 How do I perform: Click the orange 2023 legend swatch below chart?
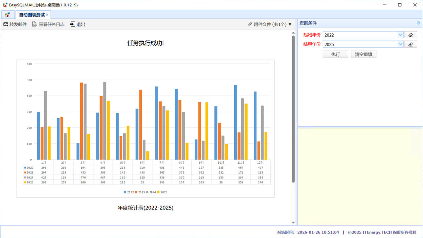coord(136,192)
